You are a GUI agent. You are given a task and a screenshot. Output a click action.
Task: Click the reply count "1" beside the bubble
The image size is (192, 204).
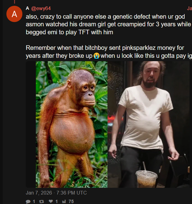(34, 202)
